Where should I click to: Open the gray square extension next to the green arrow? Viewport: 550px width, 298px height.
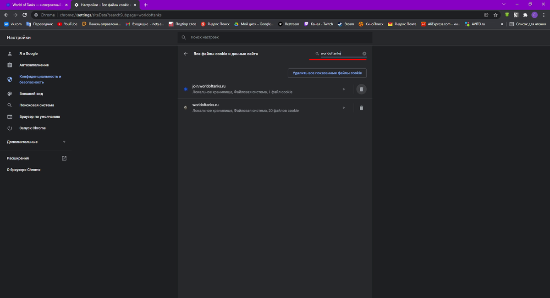[x=516, y=15]
